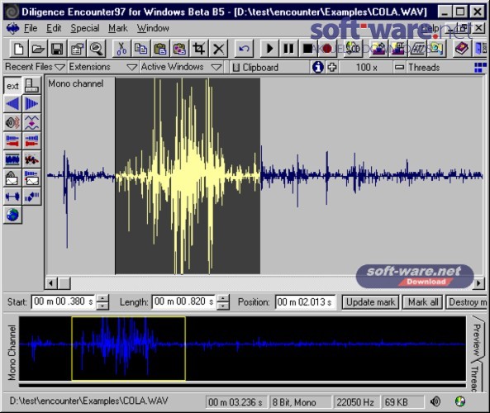The height and width of the screenshot is (413, 490).
Task: Click the blue waveform normalize icon
Action: 12,159
